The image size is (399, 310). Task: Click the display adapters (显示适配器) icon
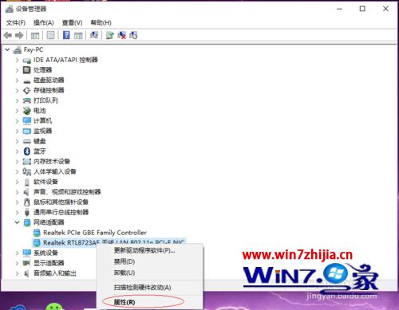click(26, 263)
